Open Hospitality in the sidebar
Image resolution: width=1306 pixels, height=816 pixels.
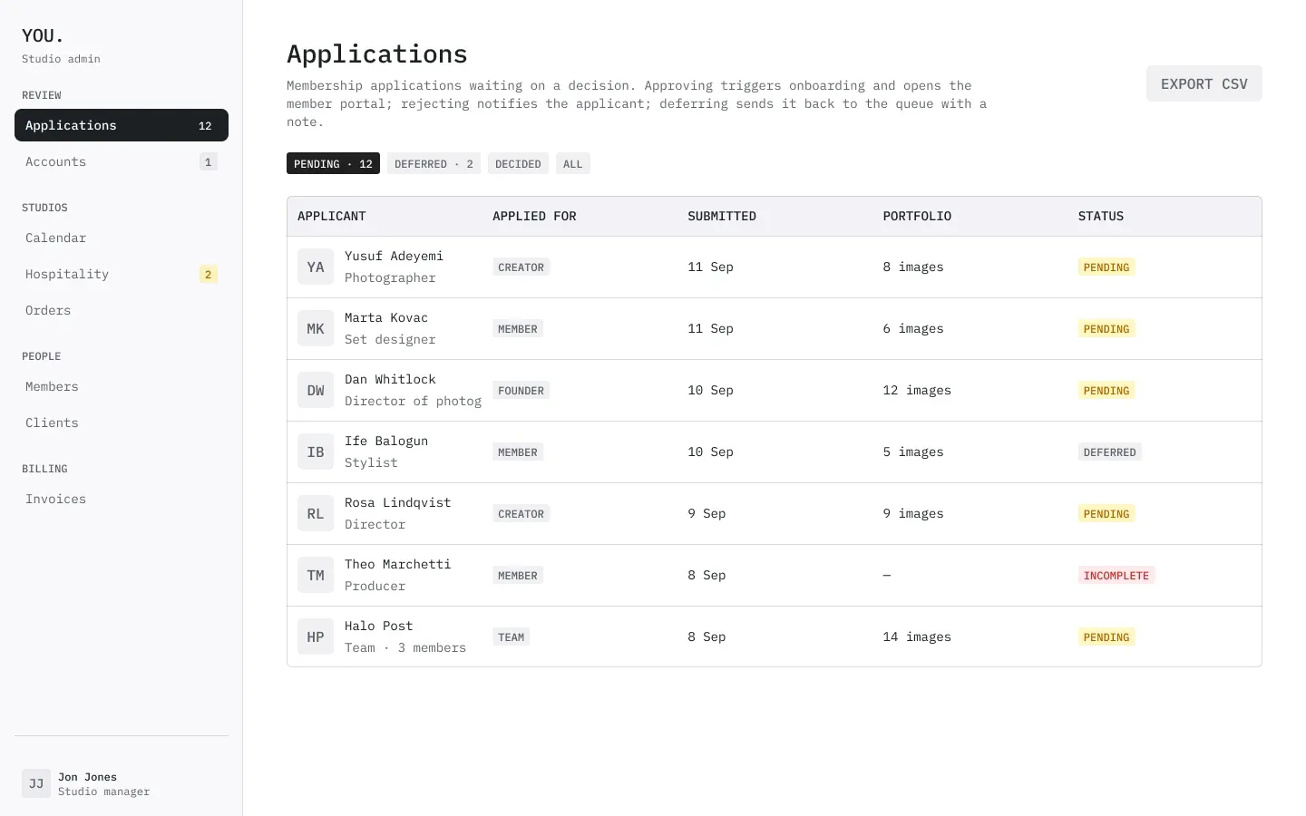(122, 274)
